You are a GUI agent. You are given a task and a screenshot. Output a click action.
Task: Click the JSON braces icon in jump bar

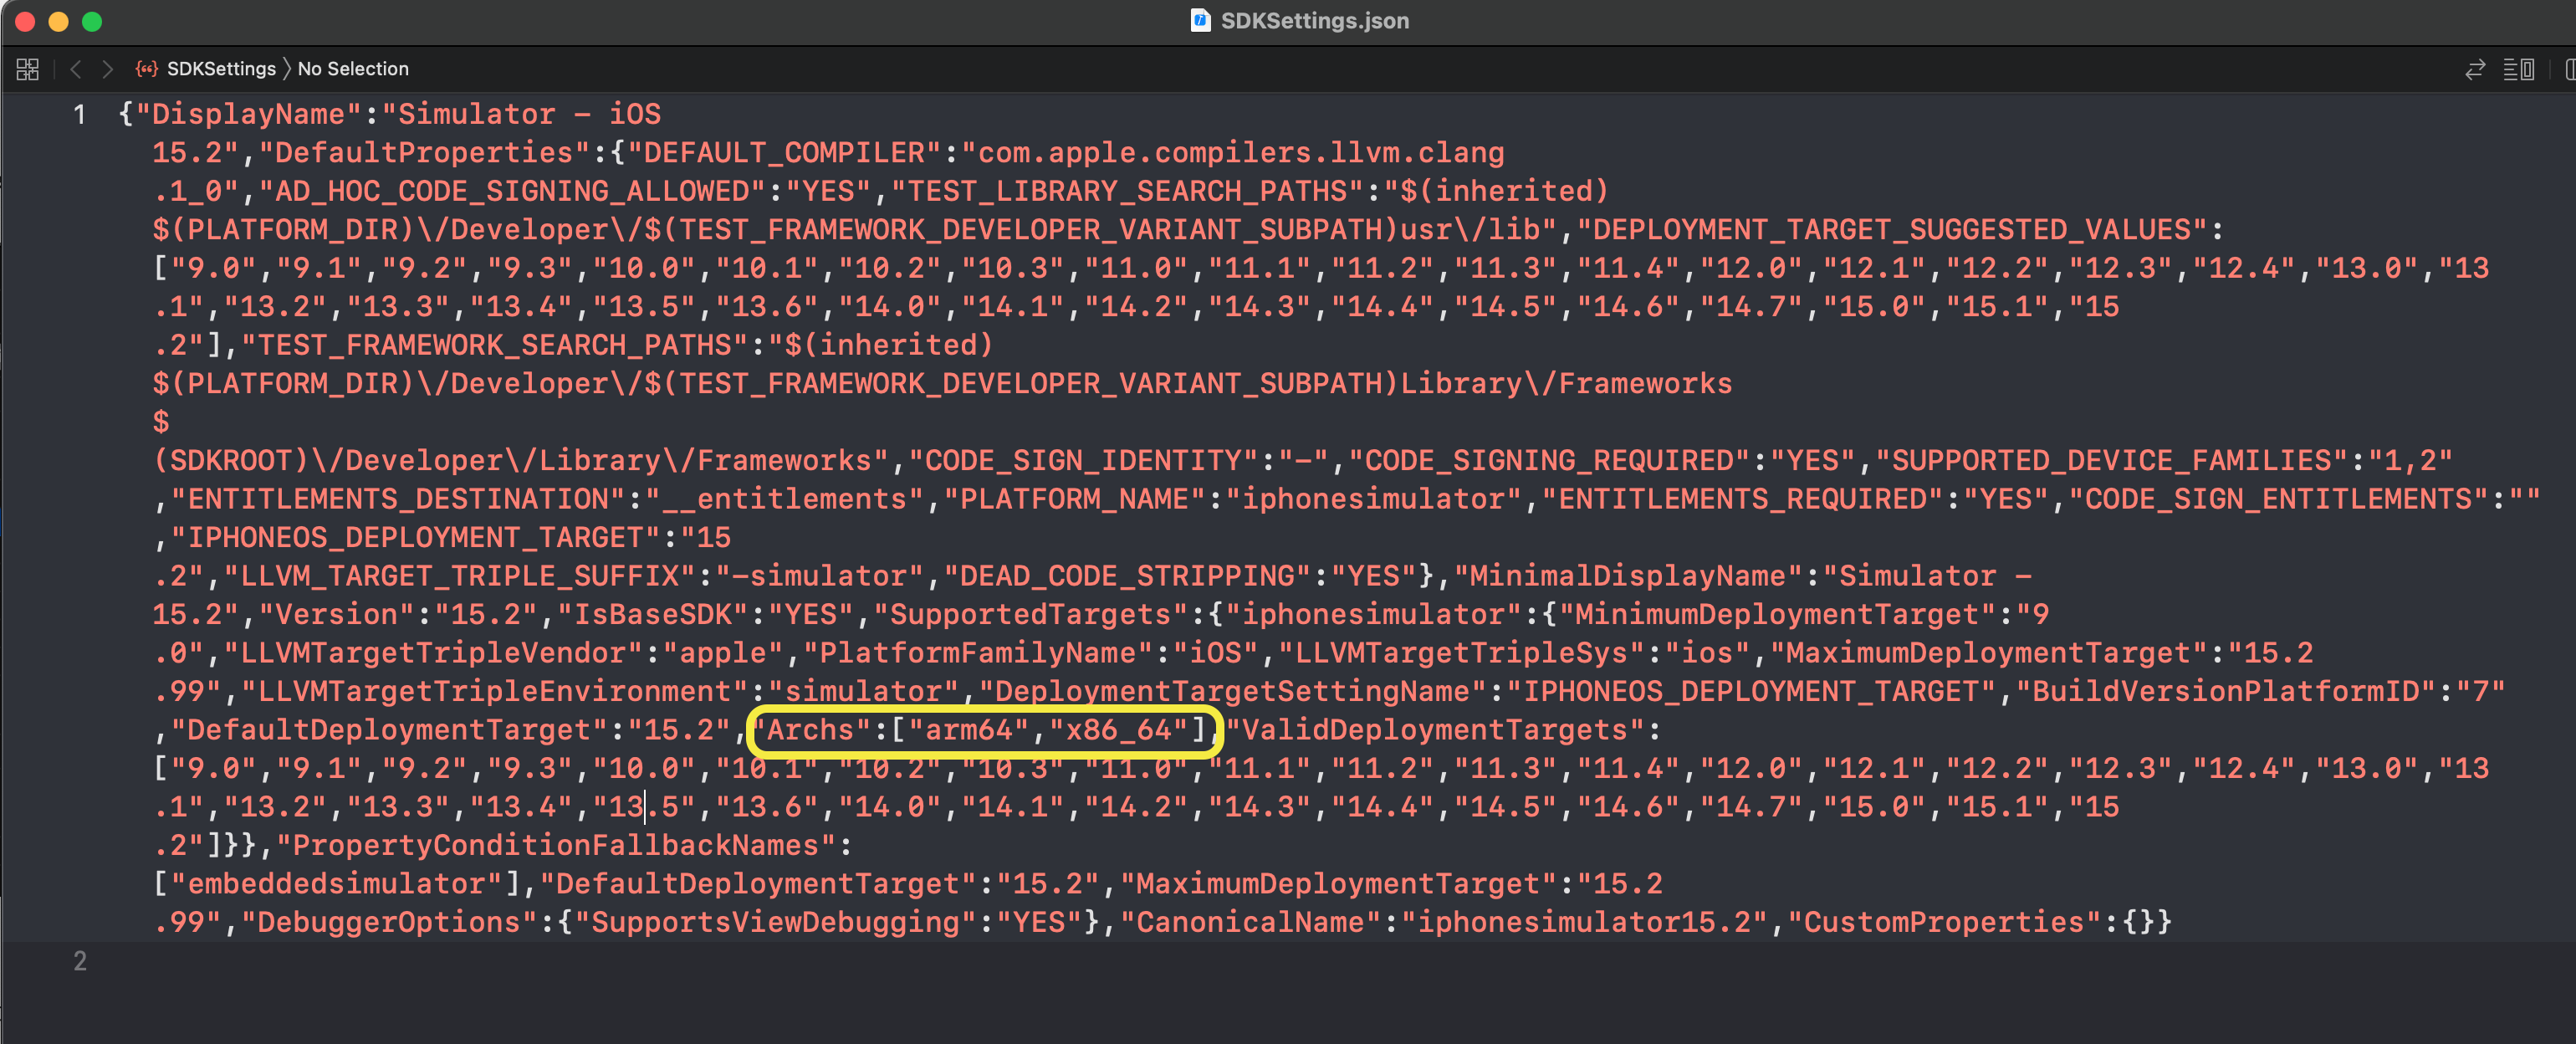pos(147,69)
